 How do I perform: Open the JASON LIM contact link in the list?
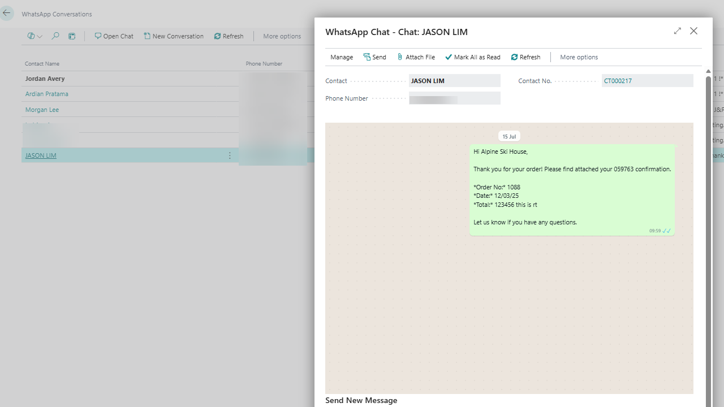tap(41, 155)
